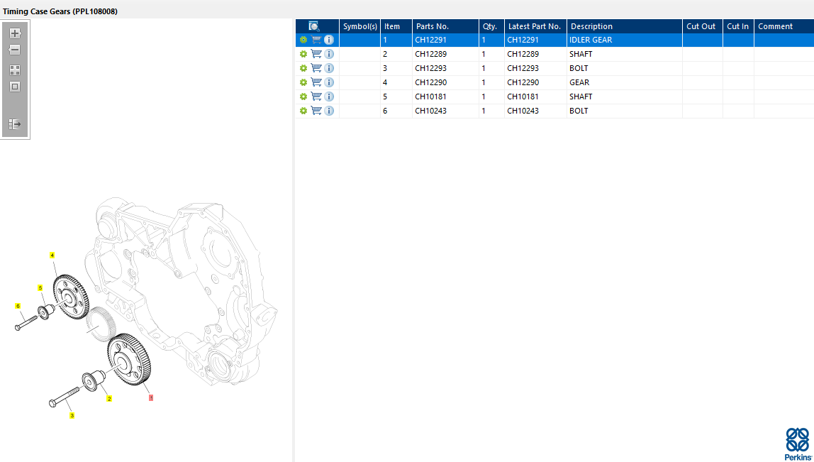This screenshot has height=462, width=814.
Task: Click the single-square view icon
Action: click(x=15, y=87)
